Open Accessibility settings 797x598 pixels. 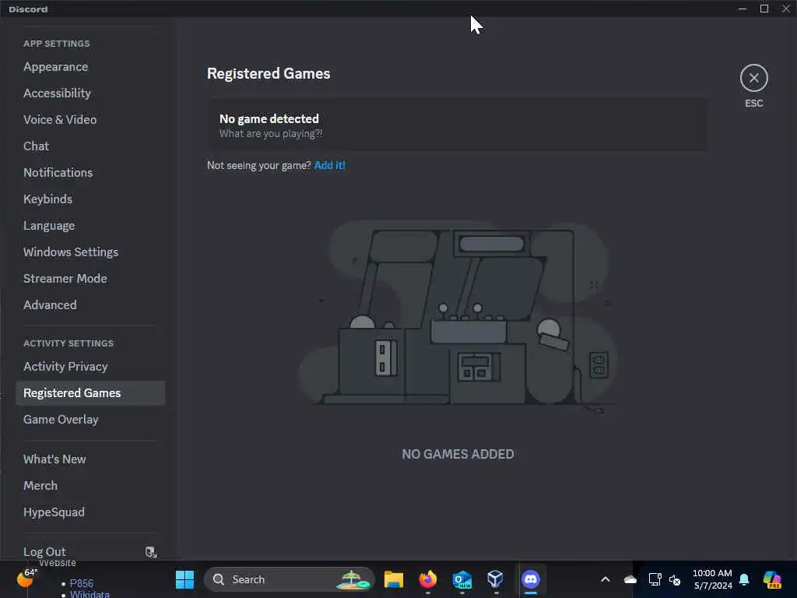[57, 93]
